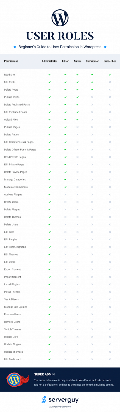
Task: Click the Subscriber check mark for Read Site
Action: pyautogui.click(x=110, y=75)
